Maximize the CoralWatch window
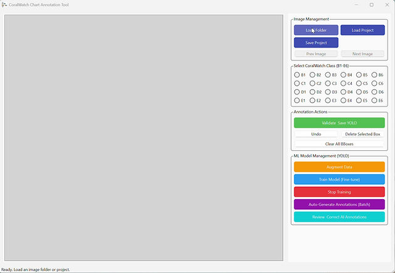Image resolution: width=395 pixels, height=273 pixels. (x=372, y=5)
